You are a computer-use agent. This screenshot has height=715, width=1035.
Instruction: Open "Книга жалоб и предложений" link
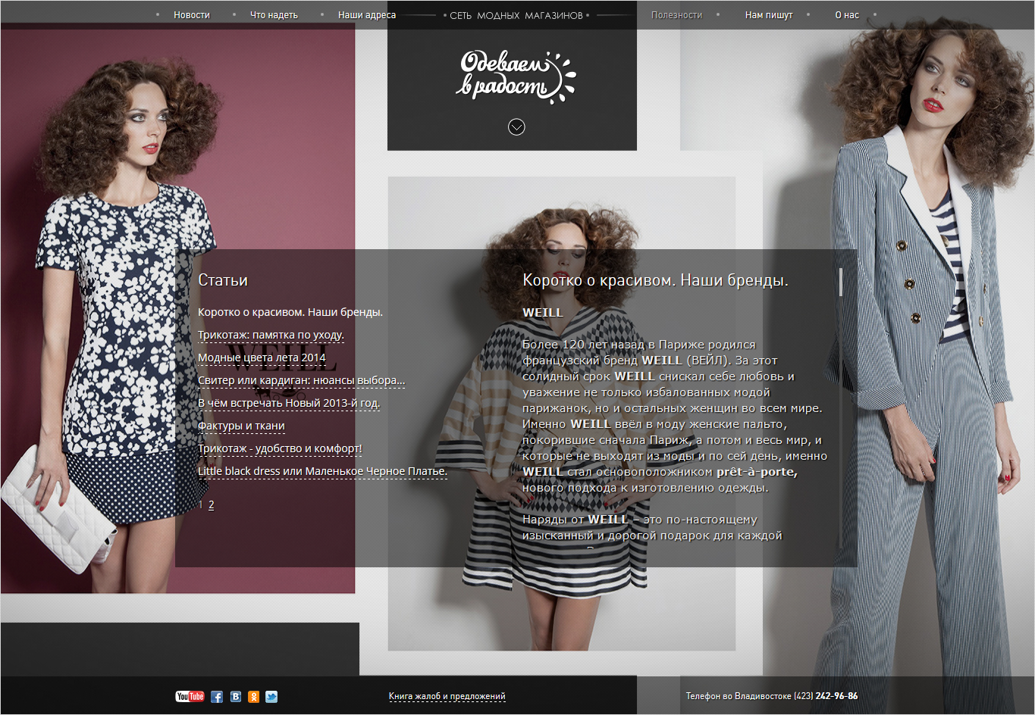click(447, 696)
